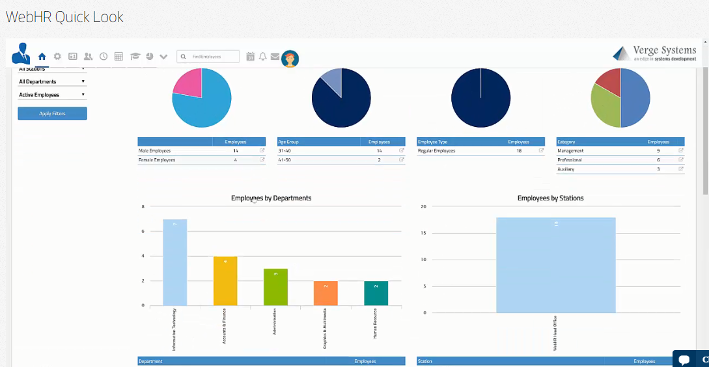Viewport: 709px width, 367px height.
Task: Open the ID card profile icon
Action: 73,57
